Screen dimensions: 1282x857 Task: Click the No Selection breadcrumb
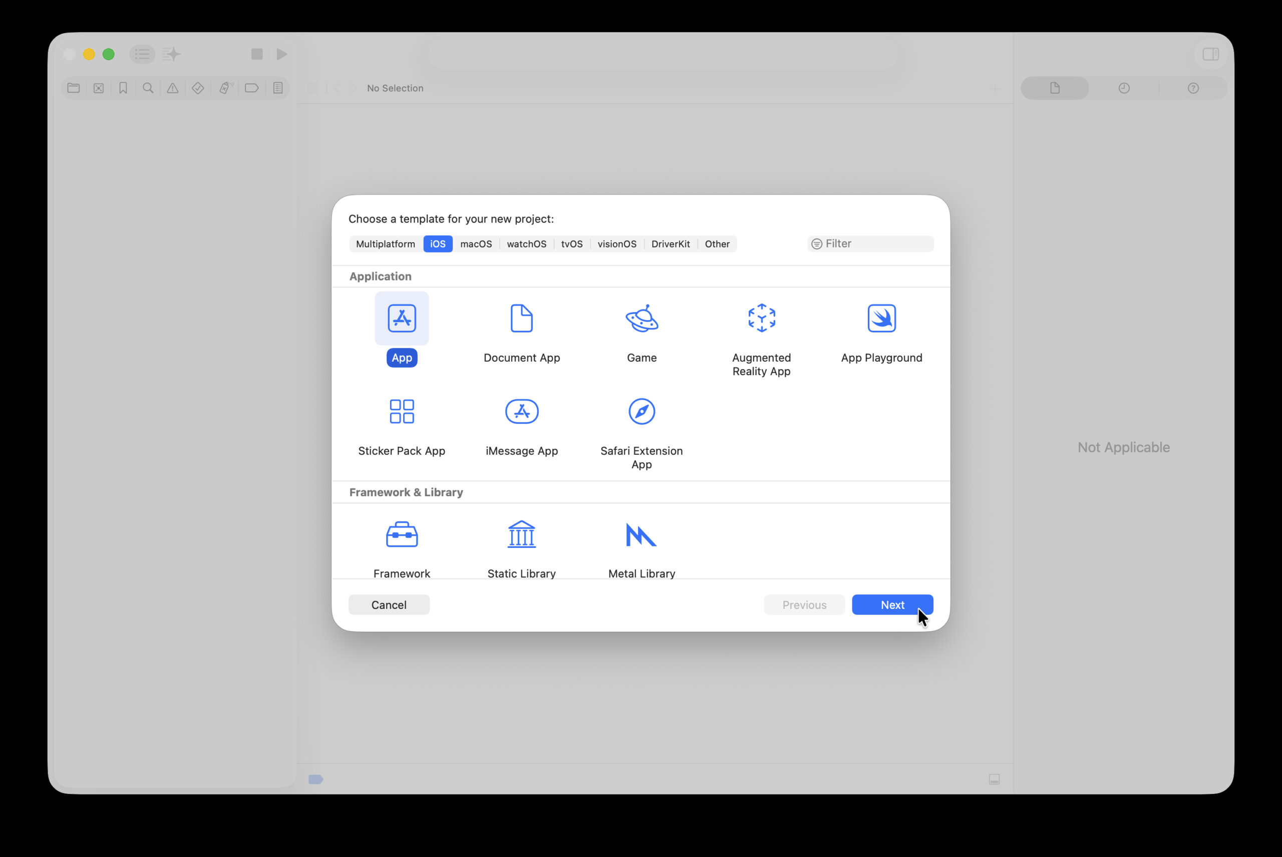(395, 88)
